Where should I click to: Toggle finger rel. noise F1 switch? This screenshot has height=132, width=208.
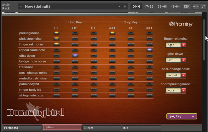pyautogui.click(x=56, y=44)
